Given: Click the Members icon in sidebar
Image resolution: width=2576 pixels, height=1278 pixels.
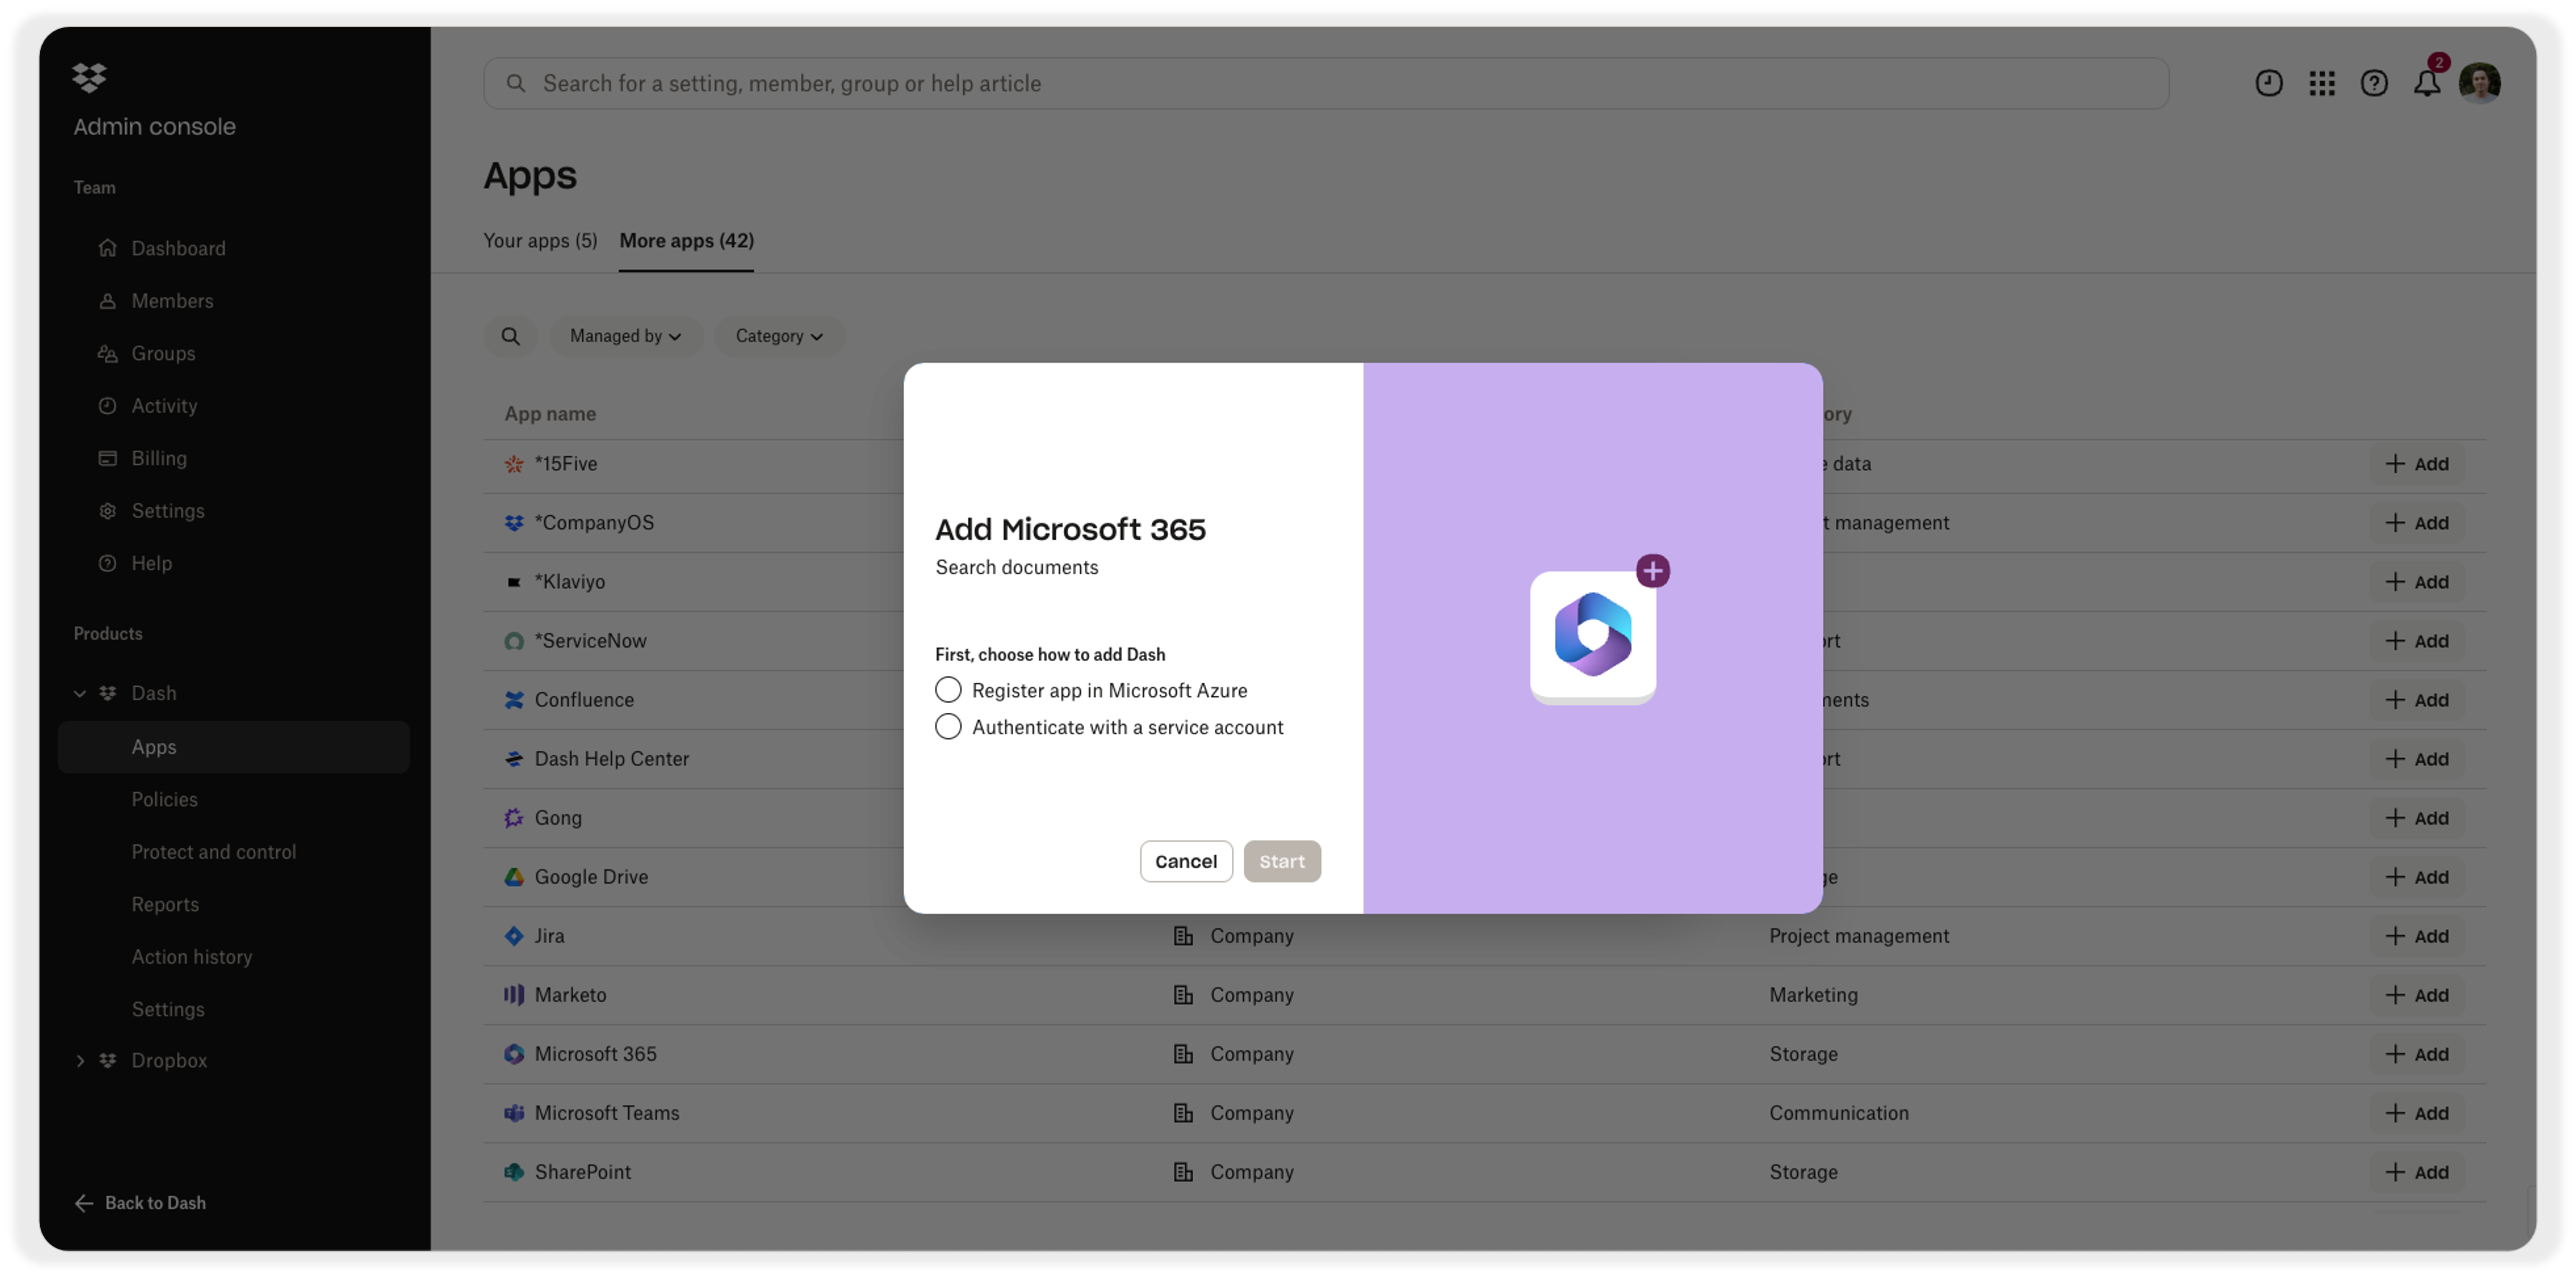Looking at the screenshot, I should pos(108,301).
